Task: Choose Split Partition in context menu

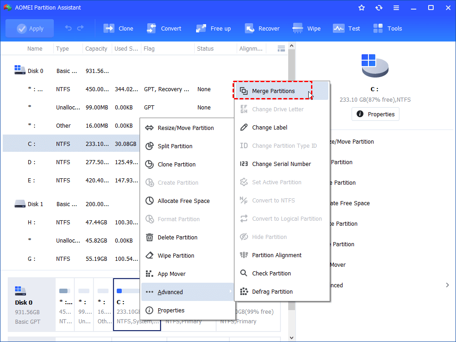Action: tap(187, 146)
